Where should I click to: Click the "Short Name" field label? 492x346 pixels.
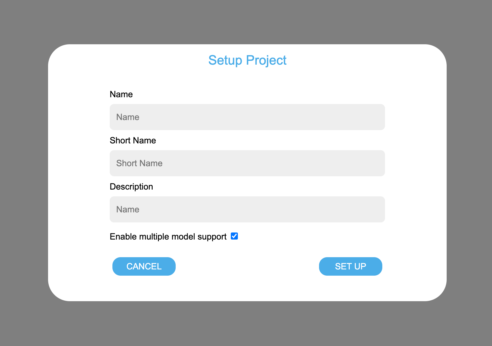point(133,140)
